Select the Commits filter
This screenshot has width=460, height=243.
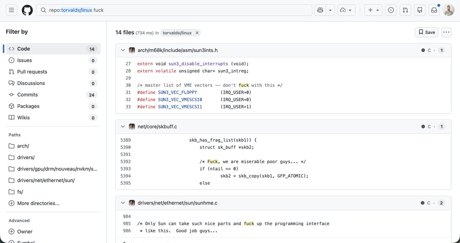click(53, 95)
